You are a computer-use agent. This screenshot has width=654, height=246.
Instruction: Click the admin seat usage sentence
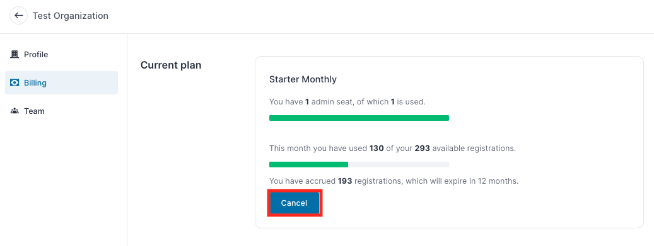[x=347, y=101]
